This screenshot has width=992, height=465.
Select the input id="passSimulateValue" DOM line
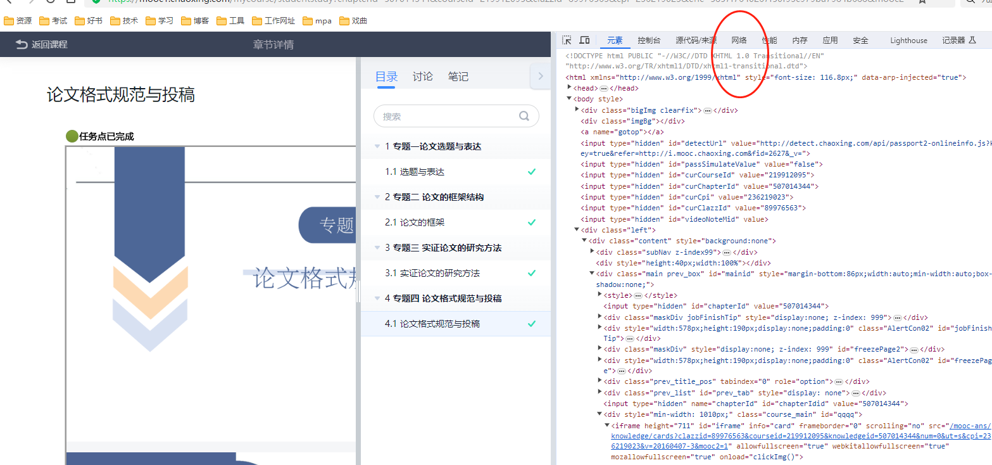coord(702,164)
